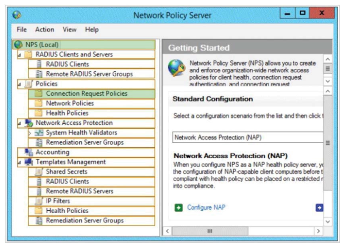
Task: Click the Accounting icon
Action: pyautogui.click(x=29, y=152)
